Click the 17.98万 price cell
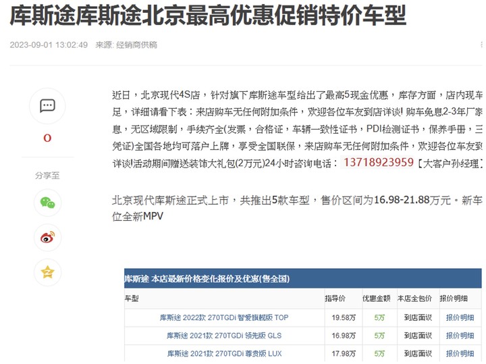This screenshot has height=364, width=486. tap(344, 353)
